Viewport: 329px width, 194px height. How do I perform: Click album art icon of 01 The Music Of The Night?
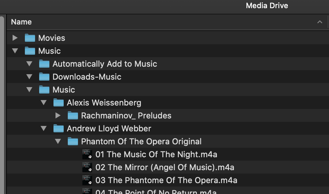(87, 155)
